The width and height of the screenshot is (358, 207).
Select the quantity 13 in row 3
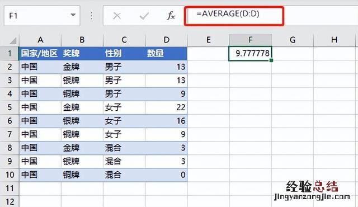tap(166, 81)
